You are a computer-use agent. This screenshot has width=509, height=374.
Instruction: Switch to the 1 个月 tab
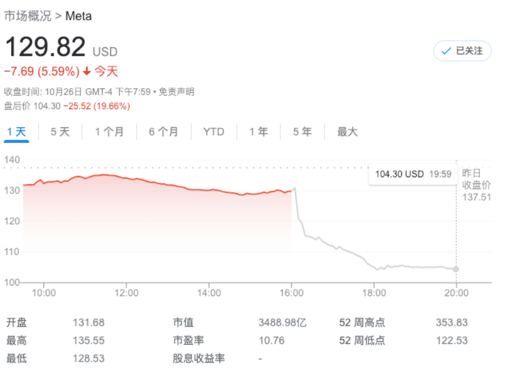pyautogui.click(x=109, y=132)
